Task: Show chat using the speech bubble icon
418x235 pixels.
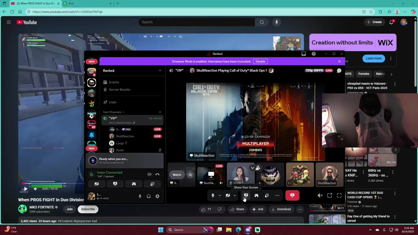Action: point(339,70)
